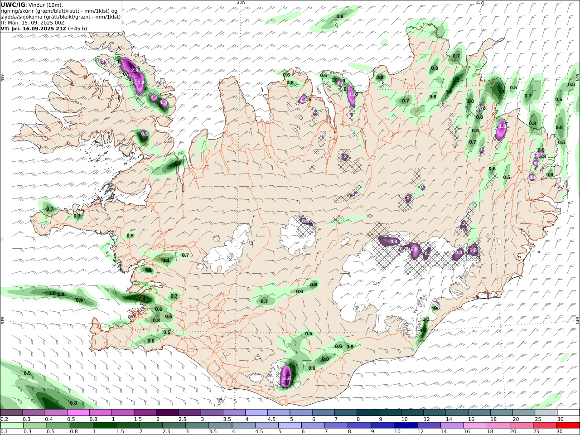
Task: Choose the lavender snow swatch between 4 and 4.5
Action: 256,412
